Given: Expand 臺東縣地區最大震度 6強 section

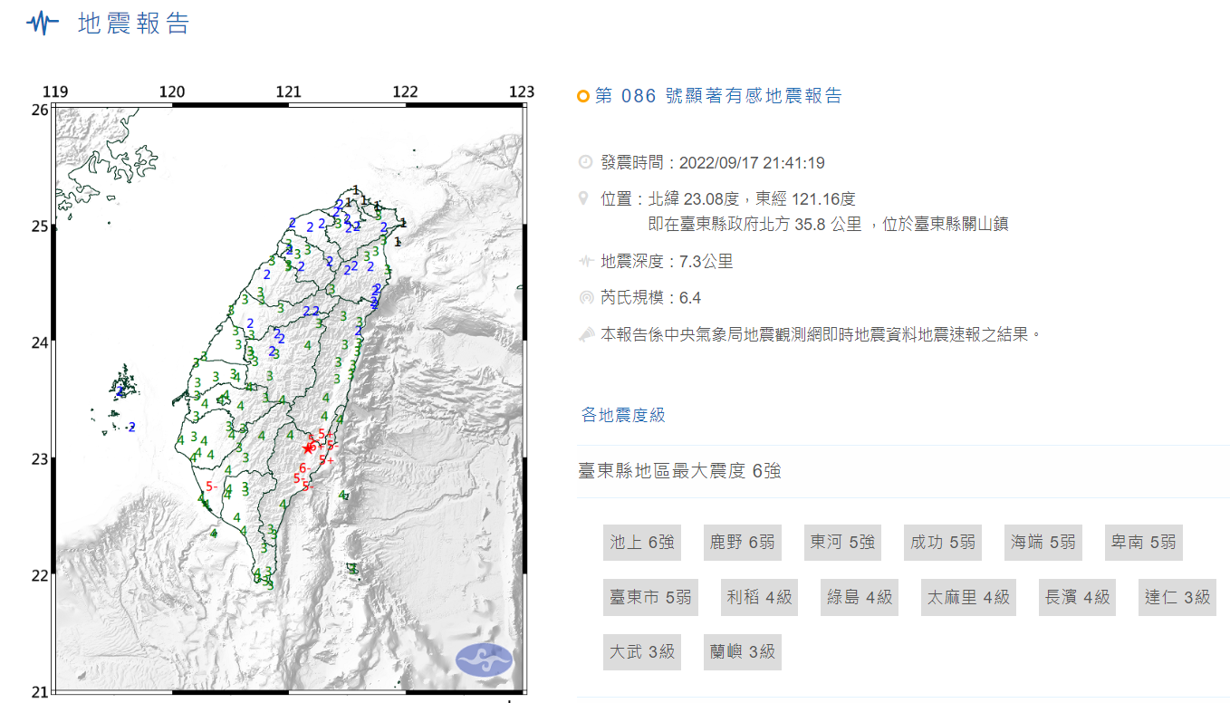Looking at the screenshot, I should [x=679, y=471].
